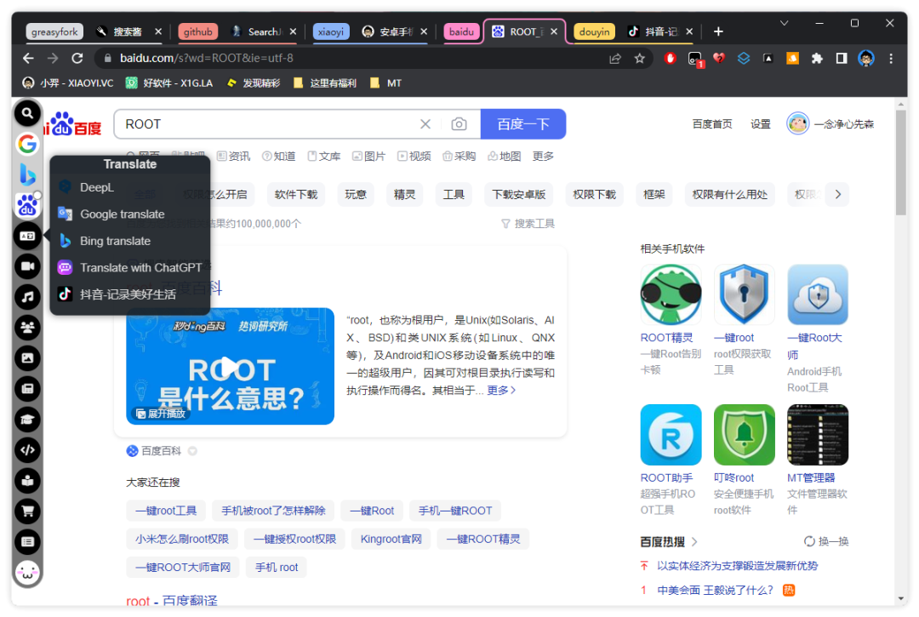Screen dimensions: 919x617
Task: Open Google from the left sidebar
Action: (x=27, y=144)
